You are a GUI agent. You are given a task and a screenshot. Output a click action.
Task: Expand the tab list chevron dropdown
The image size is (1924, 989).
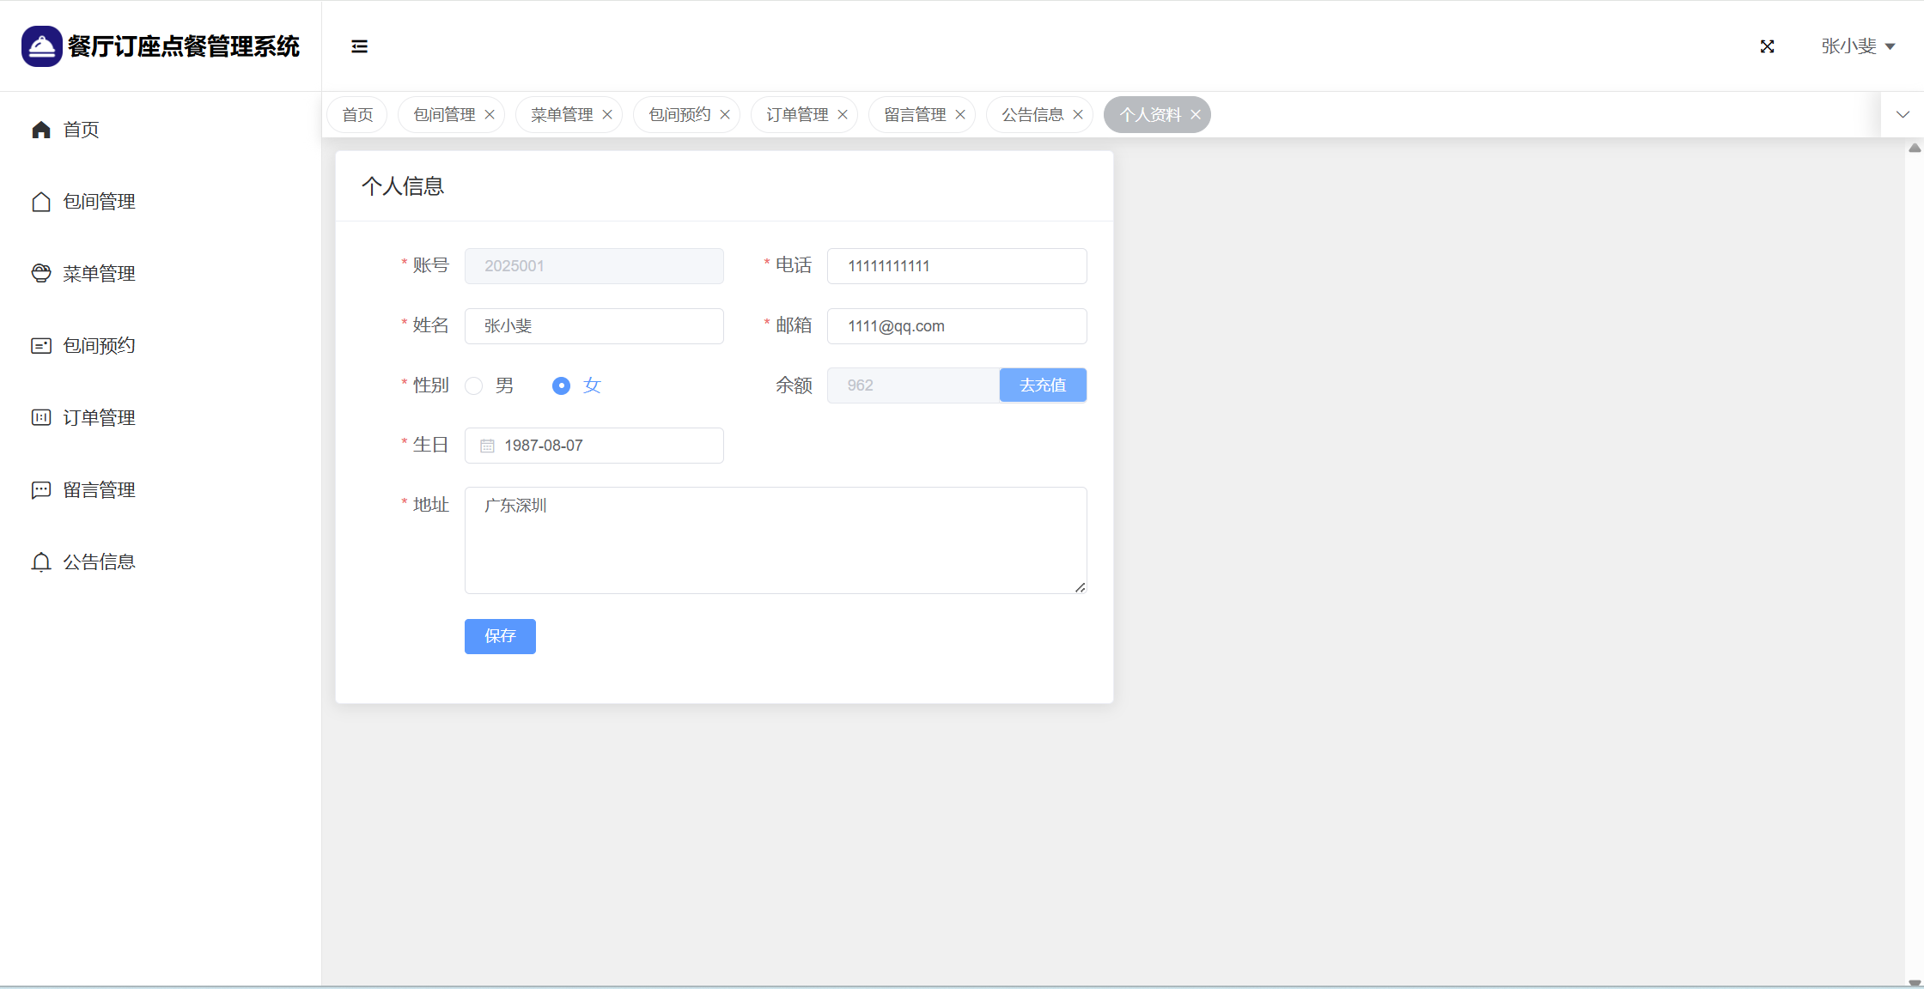point(1903,115)
